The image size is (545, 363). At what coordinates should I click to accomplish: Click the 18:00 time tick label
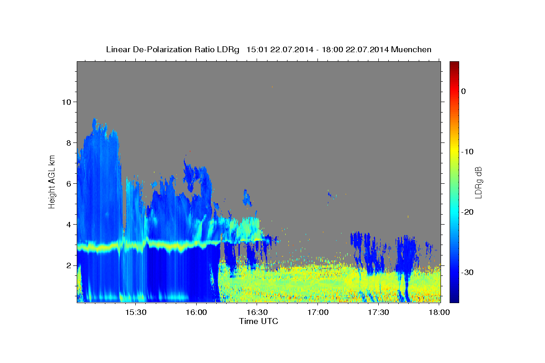point(439,312)
